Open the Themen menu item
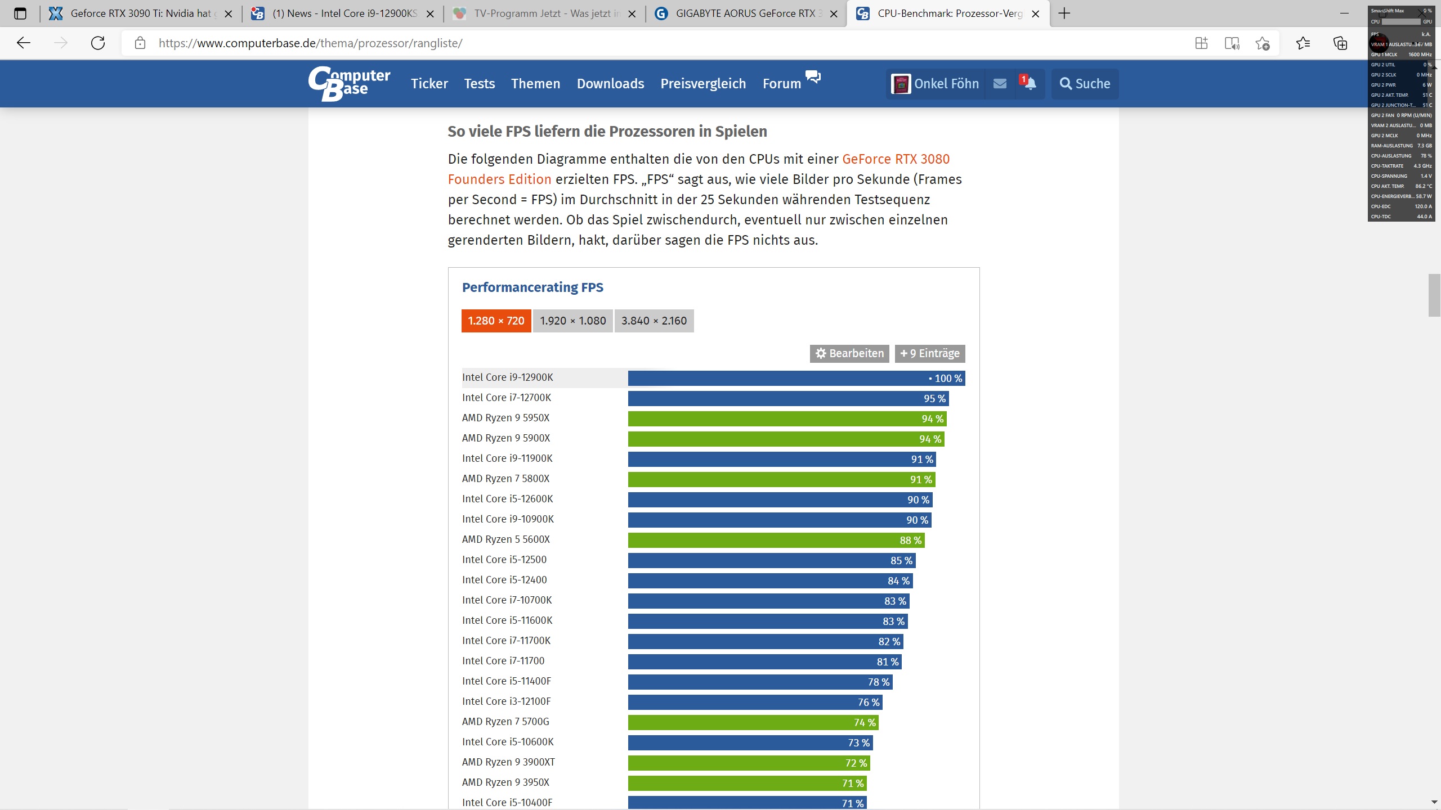This screenshot has height=810, width=1441. click(x=535, y=84)
